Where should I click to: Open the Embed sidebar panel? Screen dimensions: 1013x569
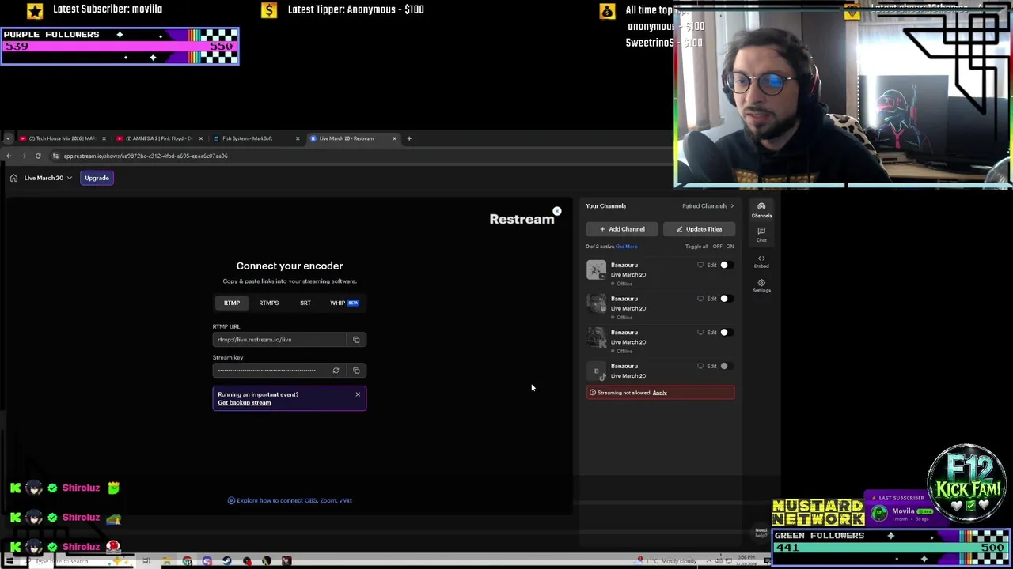[761, 261]
